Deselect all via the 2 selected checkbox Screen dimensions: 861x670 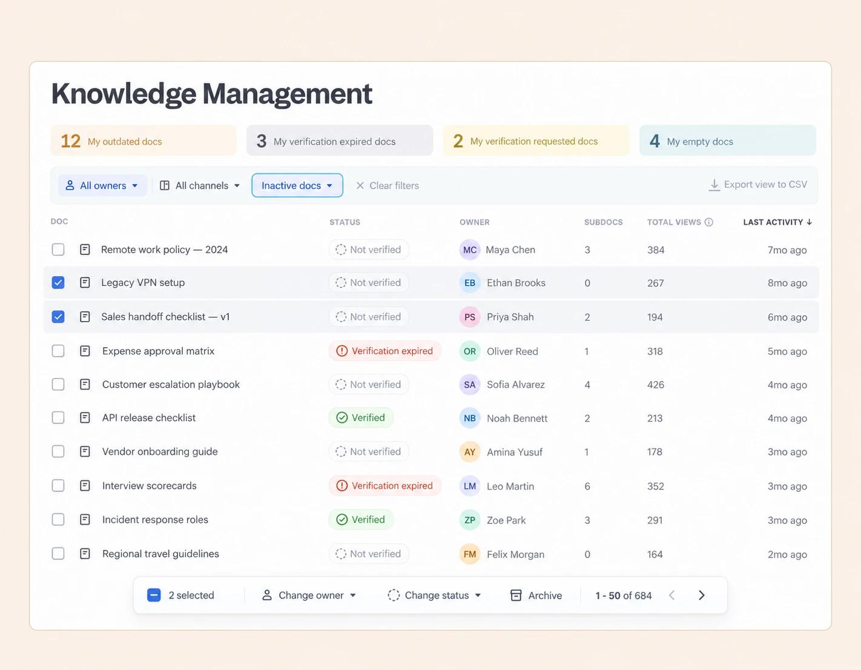point(154,595)
